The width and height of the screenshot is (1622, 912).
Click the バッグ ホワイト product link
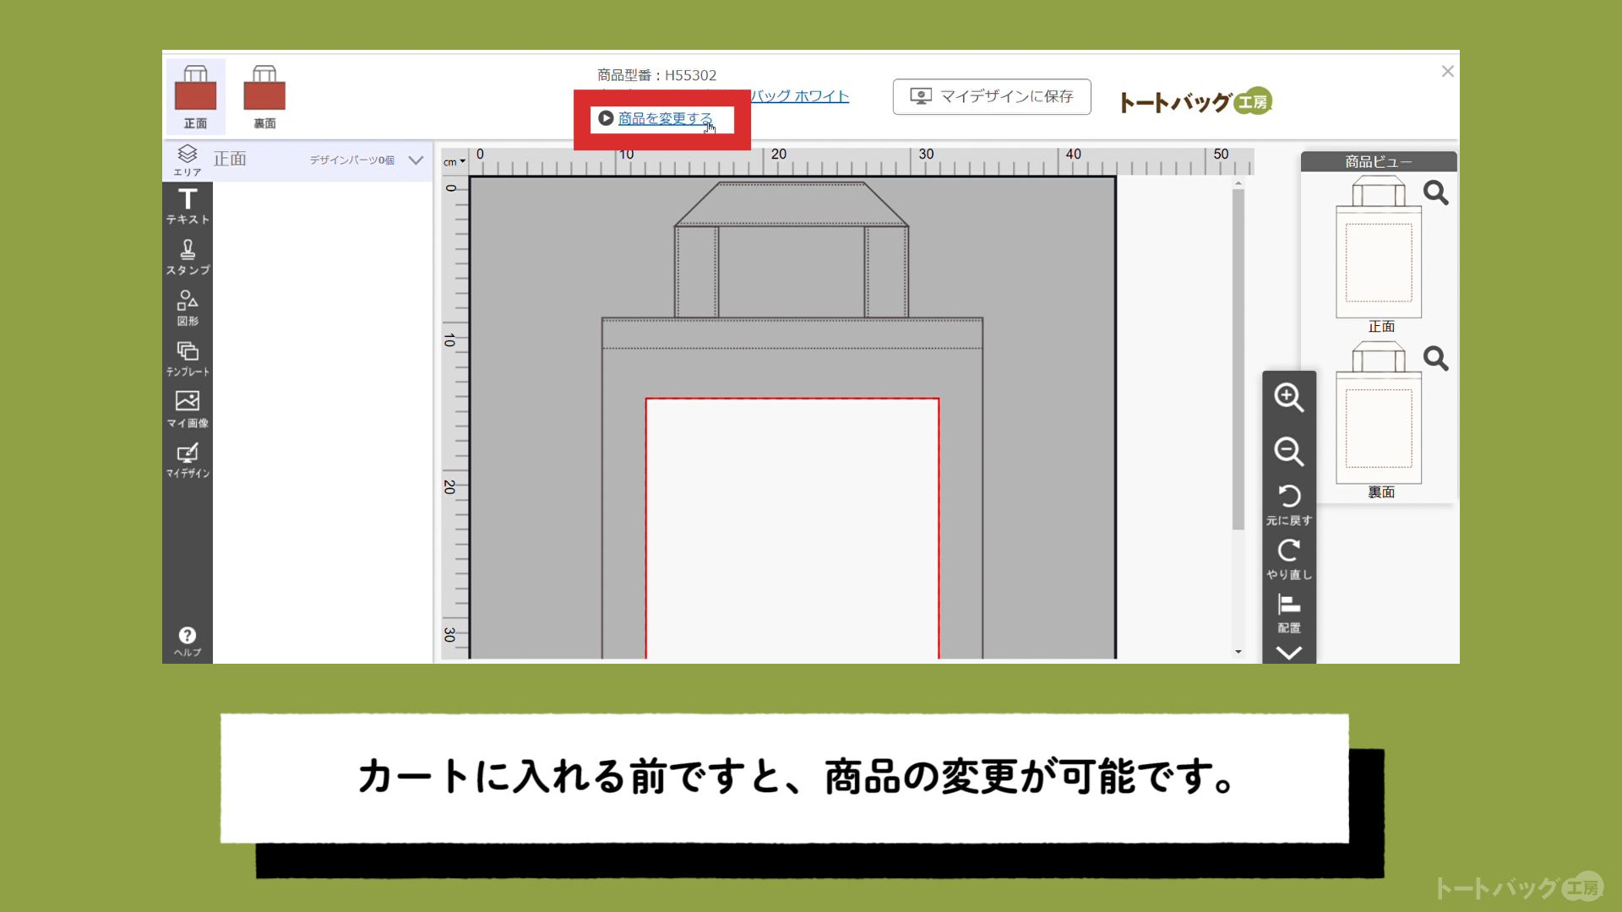[x=800, y=96]
